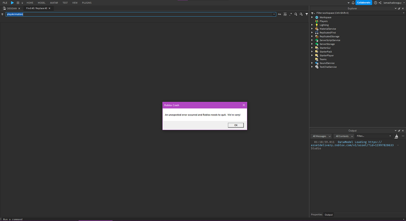Dismiss the crash dialog with OK
Image resolution: width=406 pixels, height=221 pixels.
pyautogui.click(x=236, y=125)
